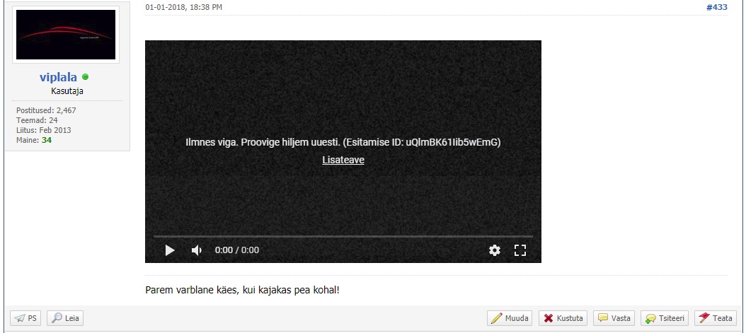Click the green online status dot
746x333 pixels.
coord(86,77)
